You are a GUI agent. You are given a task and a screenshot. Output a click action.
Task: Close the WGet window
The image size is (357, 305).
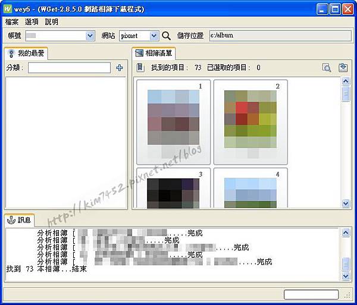tap(348, 9)
